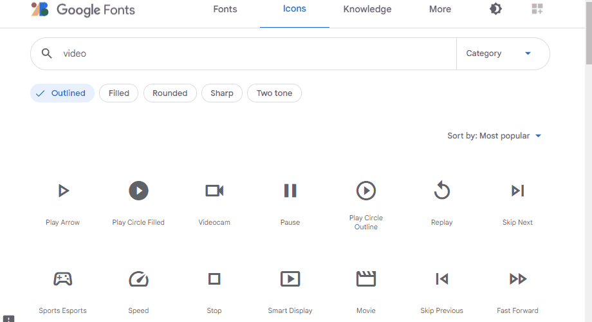Open the Sort by Most popular dropdown

click(x=494, y=136)
